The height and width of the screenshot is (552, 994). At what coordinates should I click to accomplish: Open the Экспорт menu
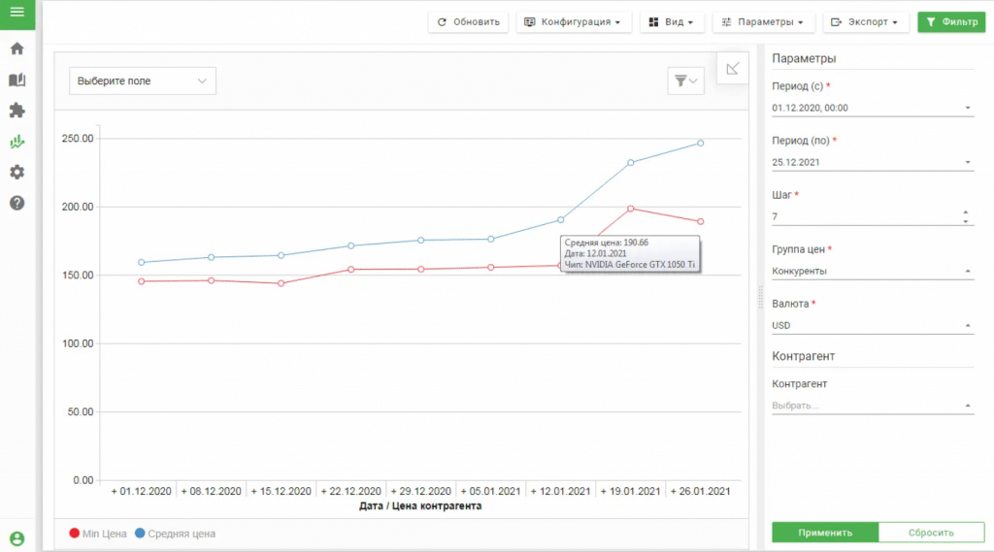tap(866, 22)
